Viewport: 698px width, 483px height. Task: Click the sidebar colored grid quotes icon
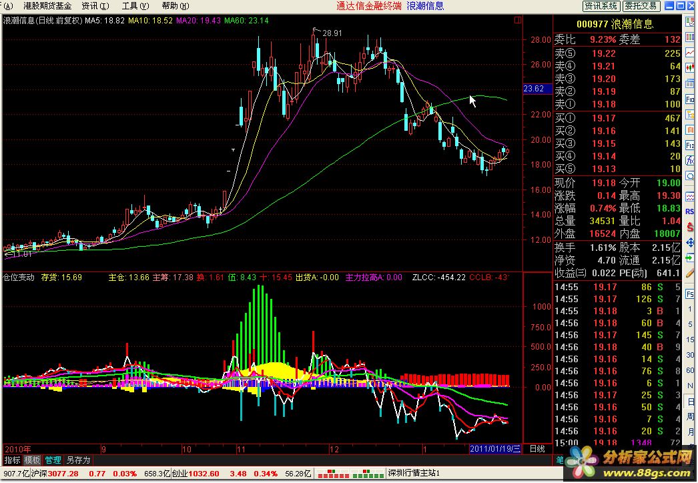pos(690,37)
